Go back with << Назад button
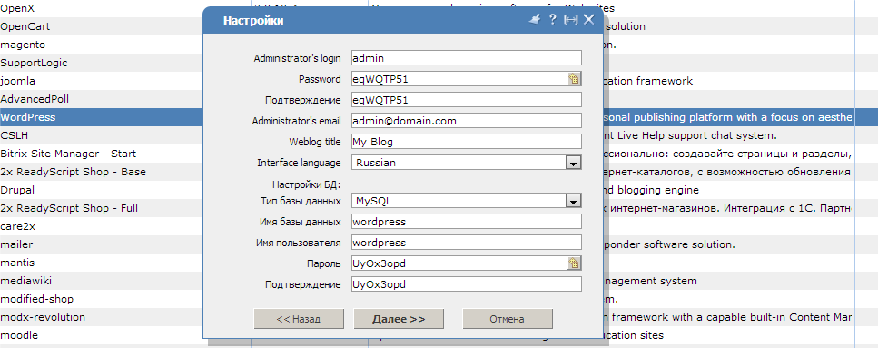 (x=299, y=319)
